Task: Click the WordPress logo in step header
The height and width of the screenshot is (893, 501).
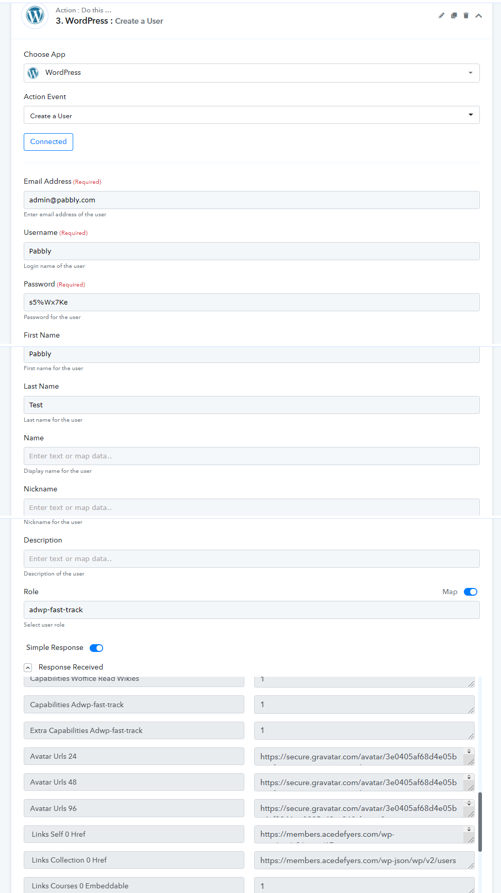Action: [x=35, y=15]
